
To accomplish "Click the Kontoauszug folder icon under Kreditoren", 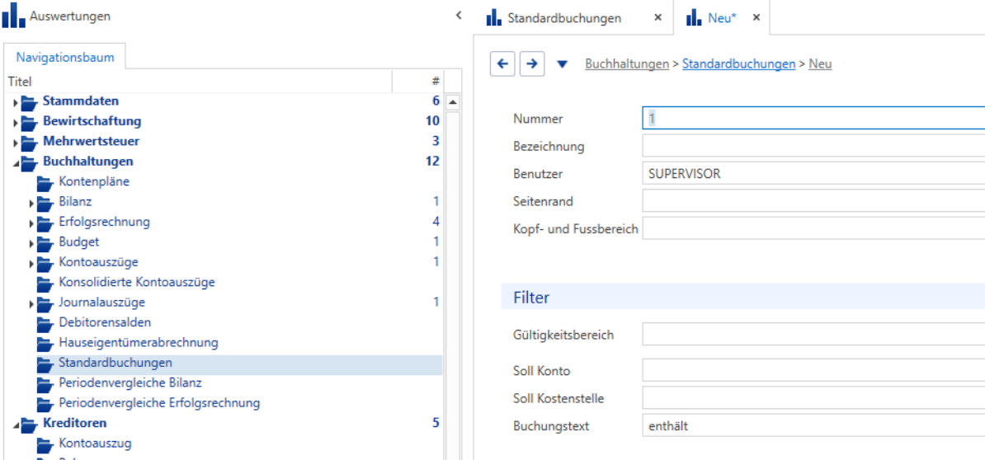I will tap(45, 444).
